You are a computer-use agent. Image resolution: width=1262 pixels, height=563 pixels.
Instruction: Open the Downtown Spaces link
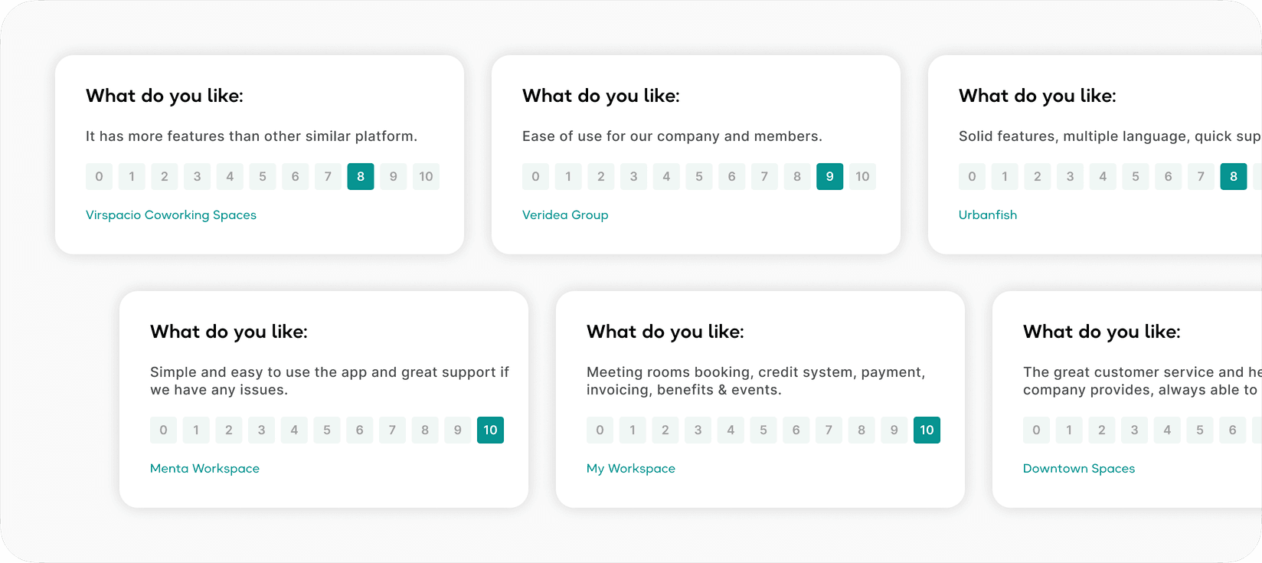click(x=1079, y=469)
